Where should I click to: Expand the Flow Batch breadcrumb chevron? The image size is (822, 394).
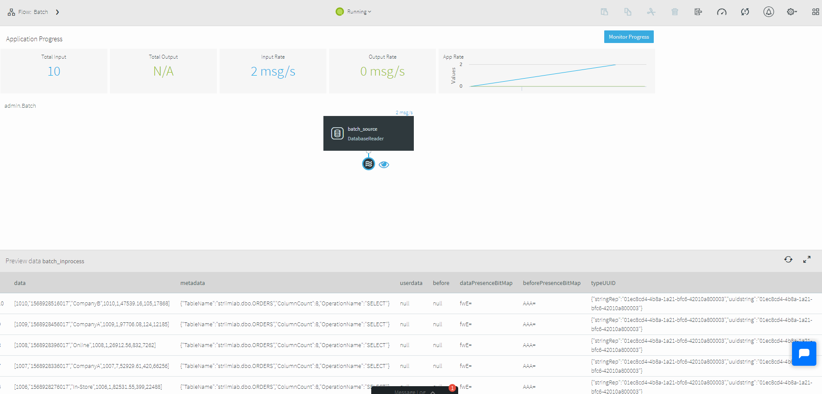[57, 12]
